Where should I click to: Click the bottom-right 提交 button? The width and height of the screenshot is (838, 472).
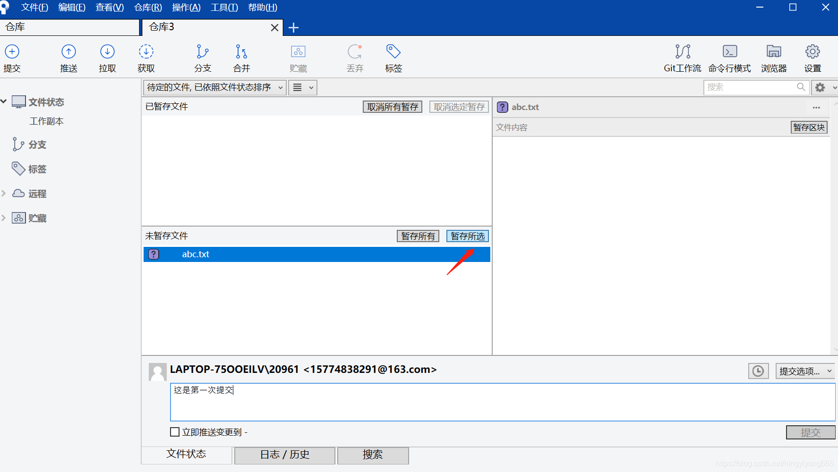point(811,432)
